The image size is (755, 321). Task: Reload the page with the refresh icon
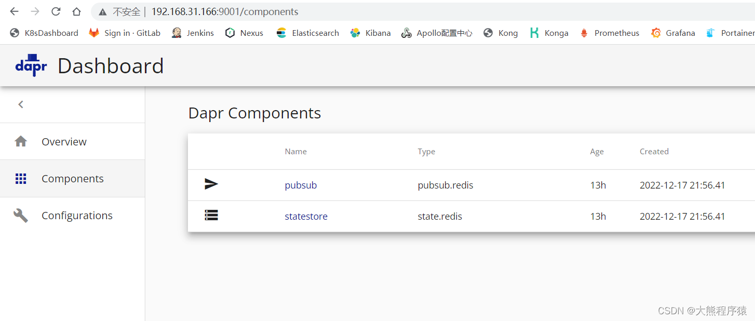(x=56, y=11)
